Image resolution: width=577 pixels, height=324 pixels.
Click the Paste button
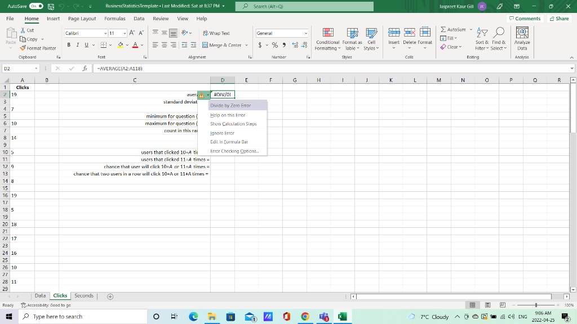click(11, 39)
